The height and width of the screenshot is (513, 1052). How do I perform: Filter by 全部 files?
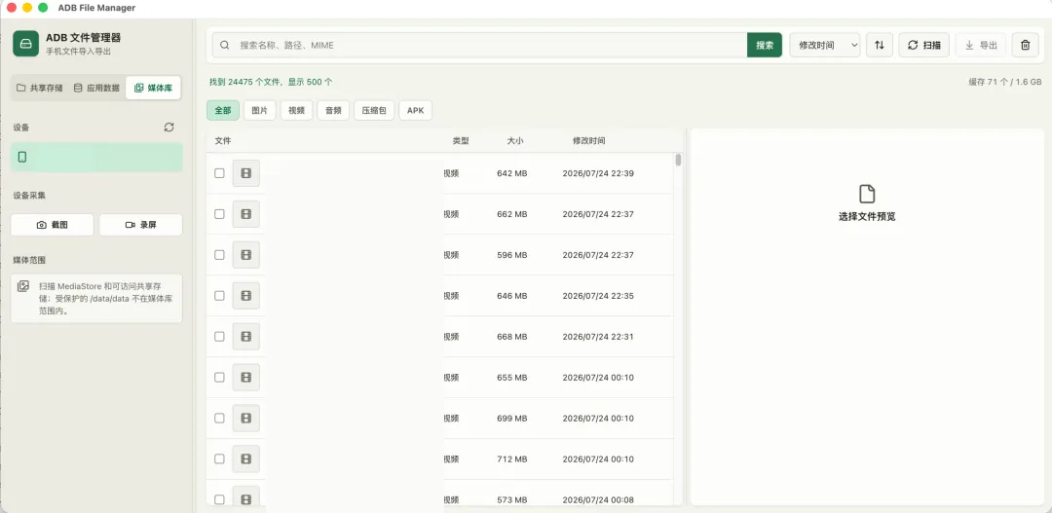[223, 111]
